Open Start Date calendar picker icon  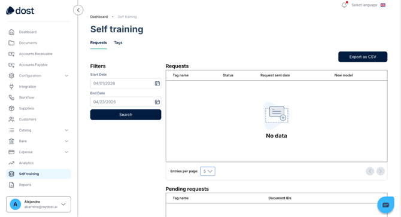(x=157, y=84)
